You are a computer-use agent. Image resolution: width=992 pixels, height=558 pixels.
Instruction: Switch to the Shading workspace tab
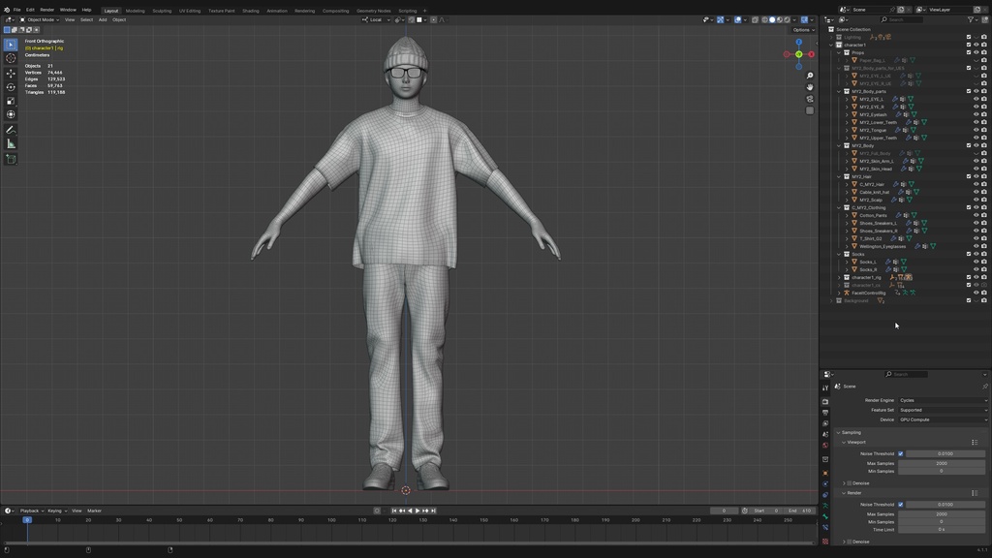tap(250, 11)
